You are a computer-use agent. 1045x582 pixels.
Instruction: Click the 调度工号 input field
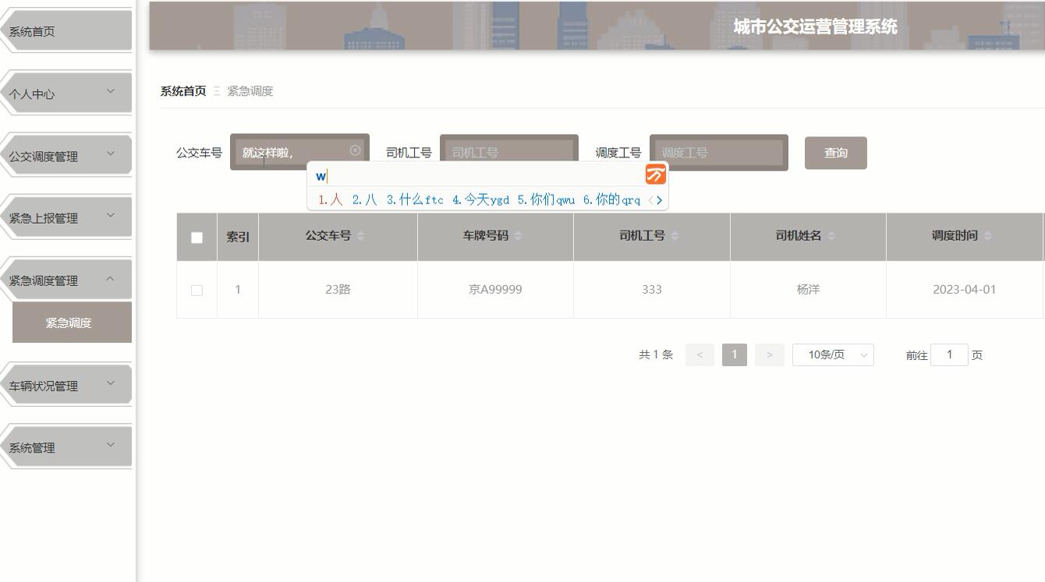point(717,153)
